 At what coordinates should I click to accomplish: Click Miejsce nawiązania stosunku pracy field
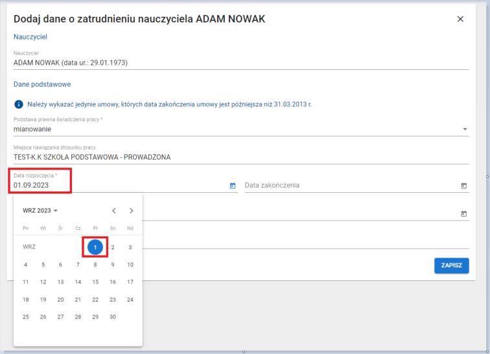pos(240,157)
